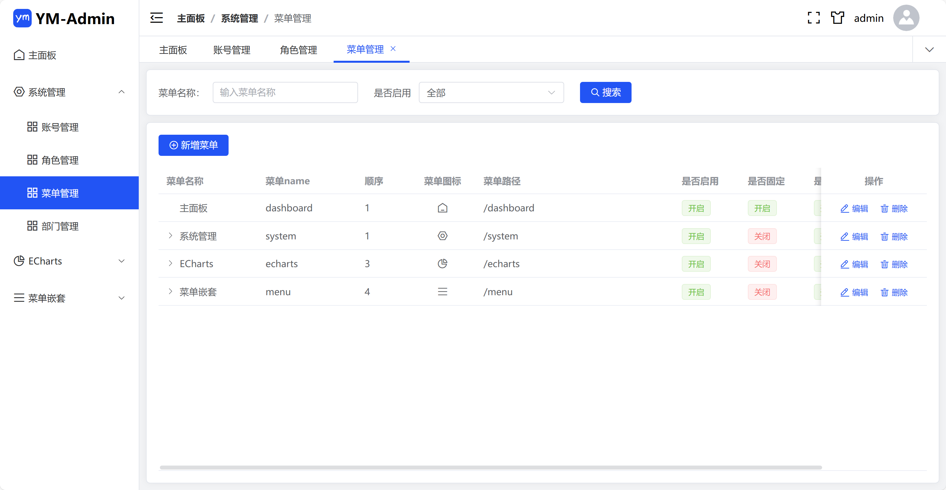Image resolution: width=946 pixels, height=490 pixels.
Task: Click the pie-chart icon in the echarts row
Action: [x=442, y=263]
